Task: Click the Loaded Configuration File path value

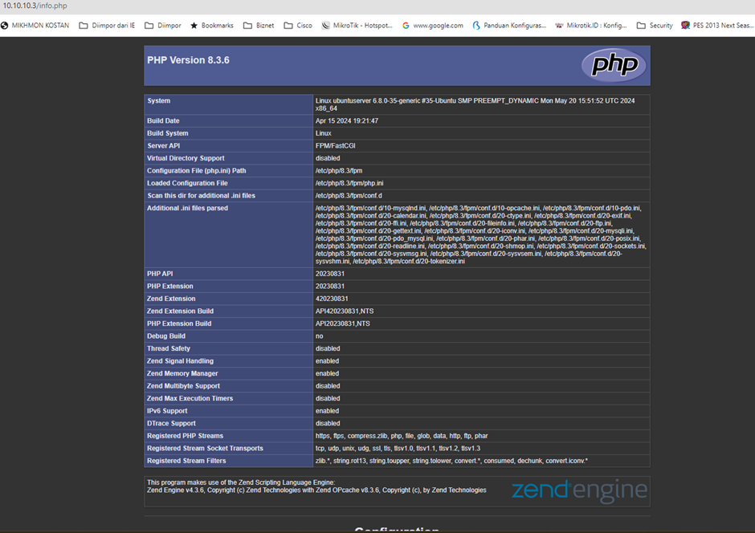Action: coord(349,183)
